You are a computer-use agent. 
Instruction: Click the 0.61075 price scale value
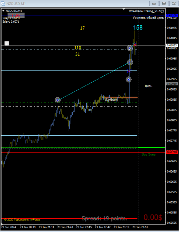[x=172, y=28]
